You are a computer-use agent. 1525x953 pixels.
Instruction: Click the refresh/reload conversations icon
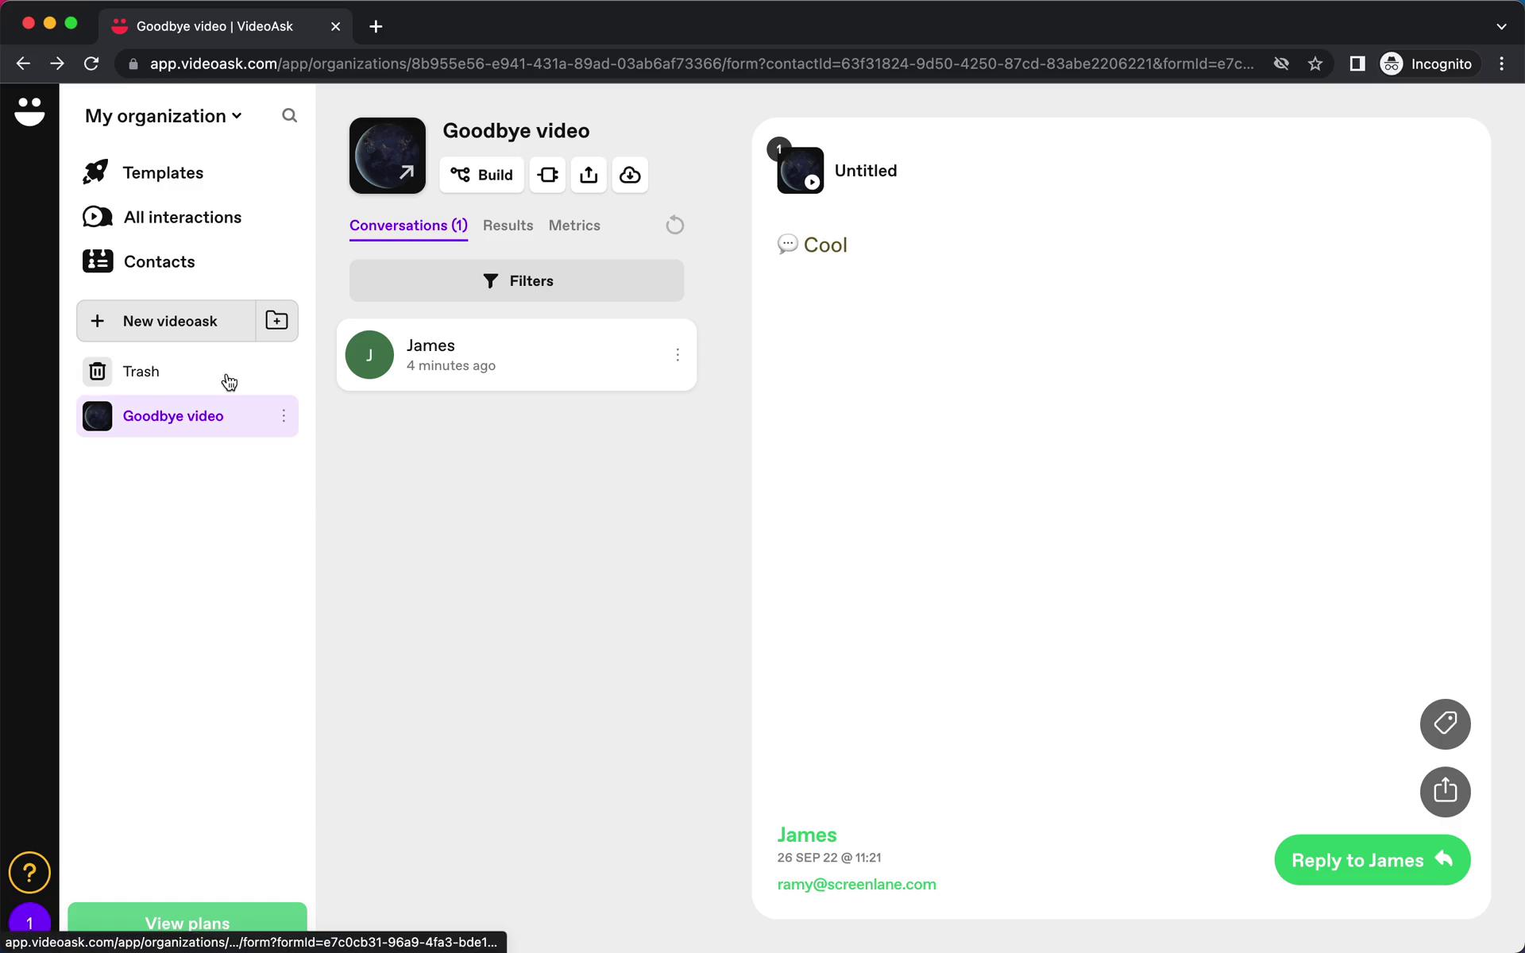tap(674, 225)
